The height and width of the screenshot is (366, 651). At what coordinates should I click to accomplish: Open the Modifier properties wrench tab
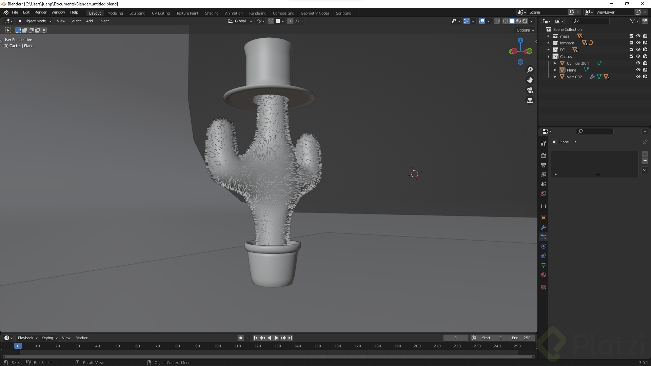544,227
